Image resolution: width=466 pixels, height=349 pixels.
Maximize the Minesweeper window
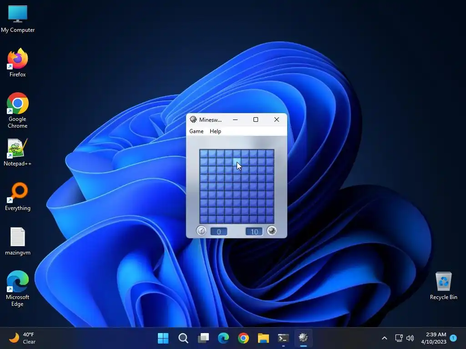pyautogui.click(x=256, y=120)
